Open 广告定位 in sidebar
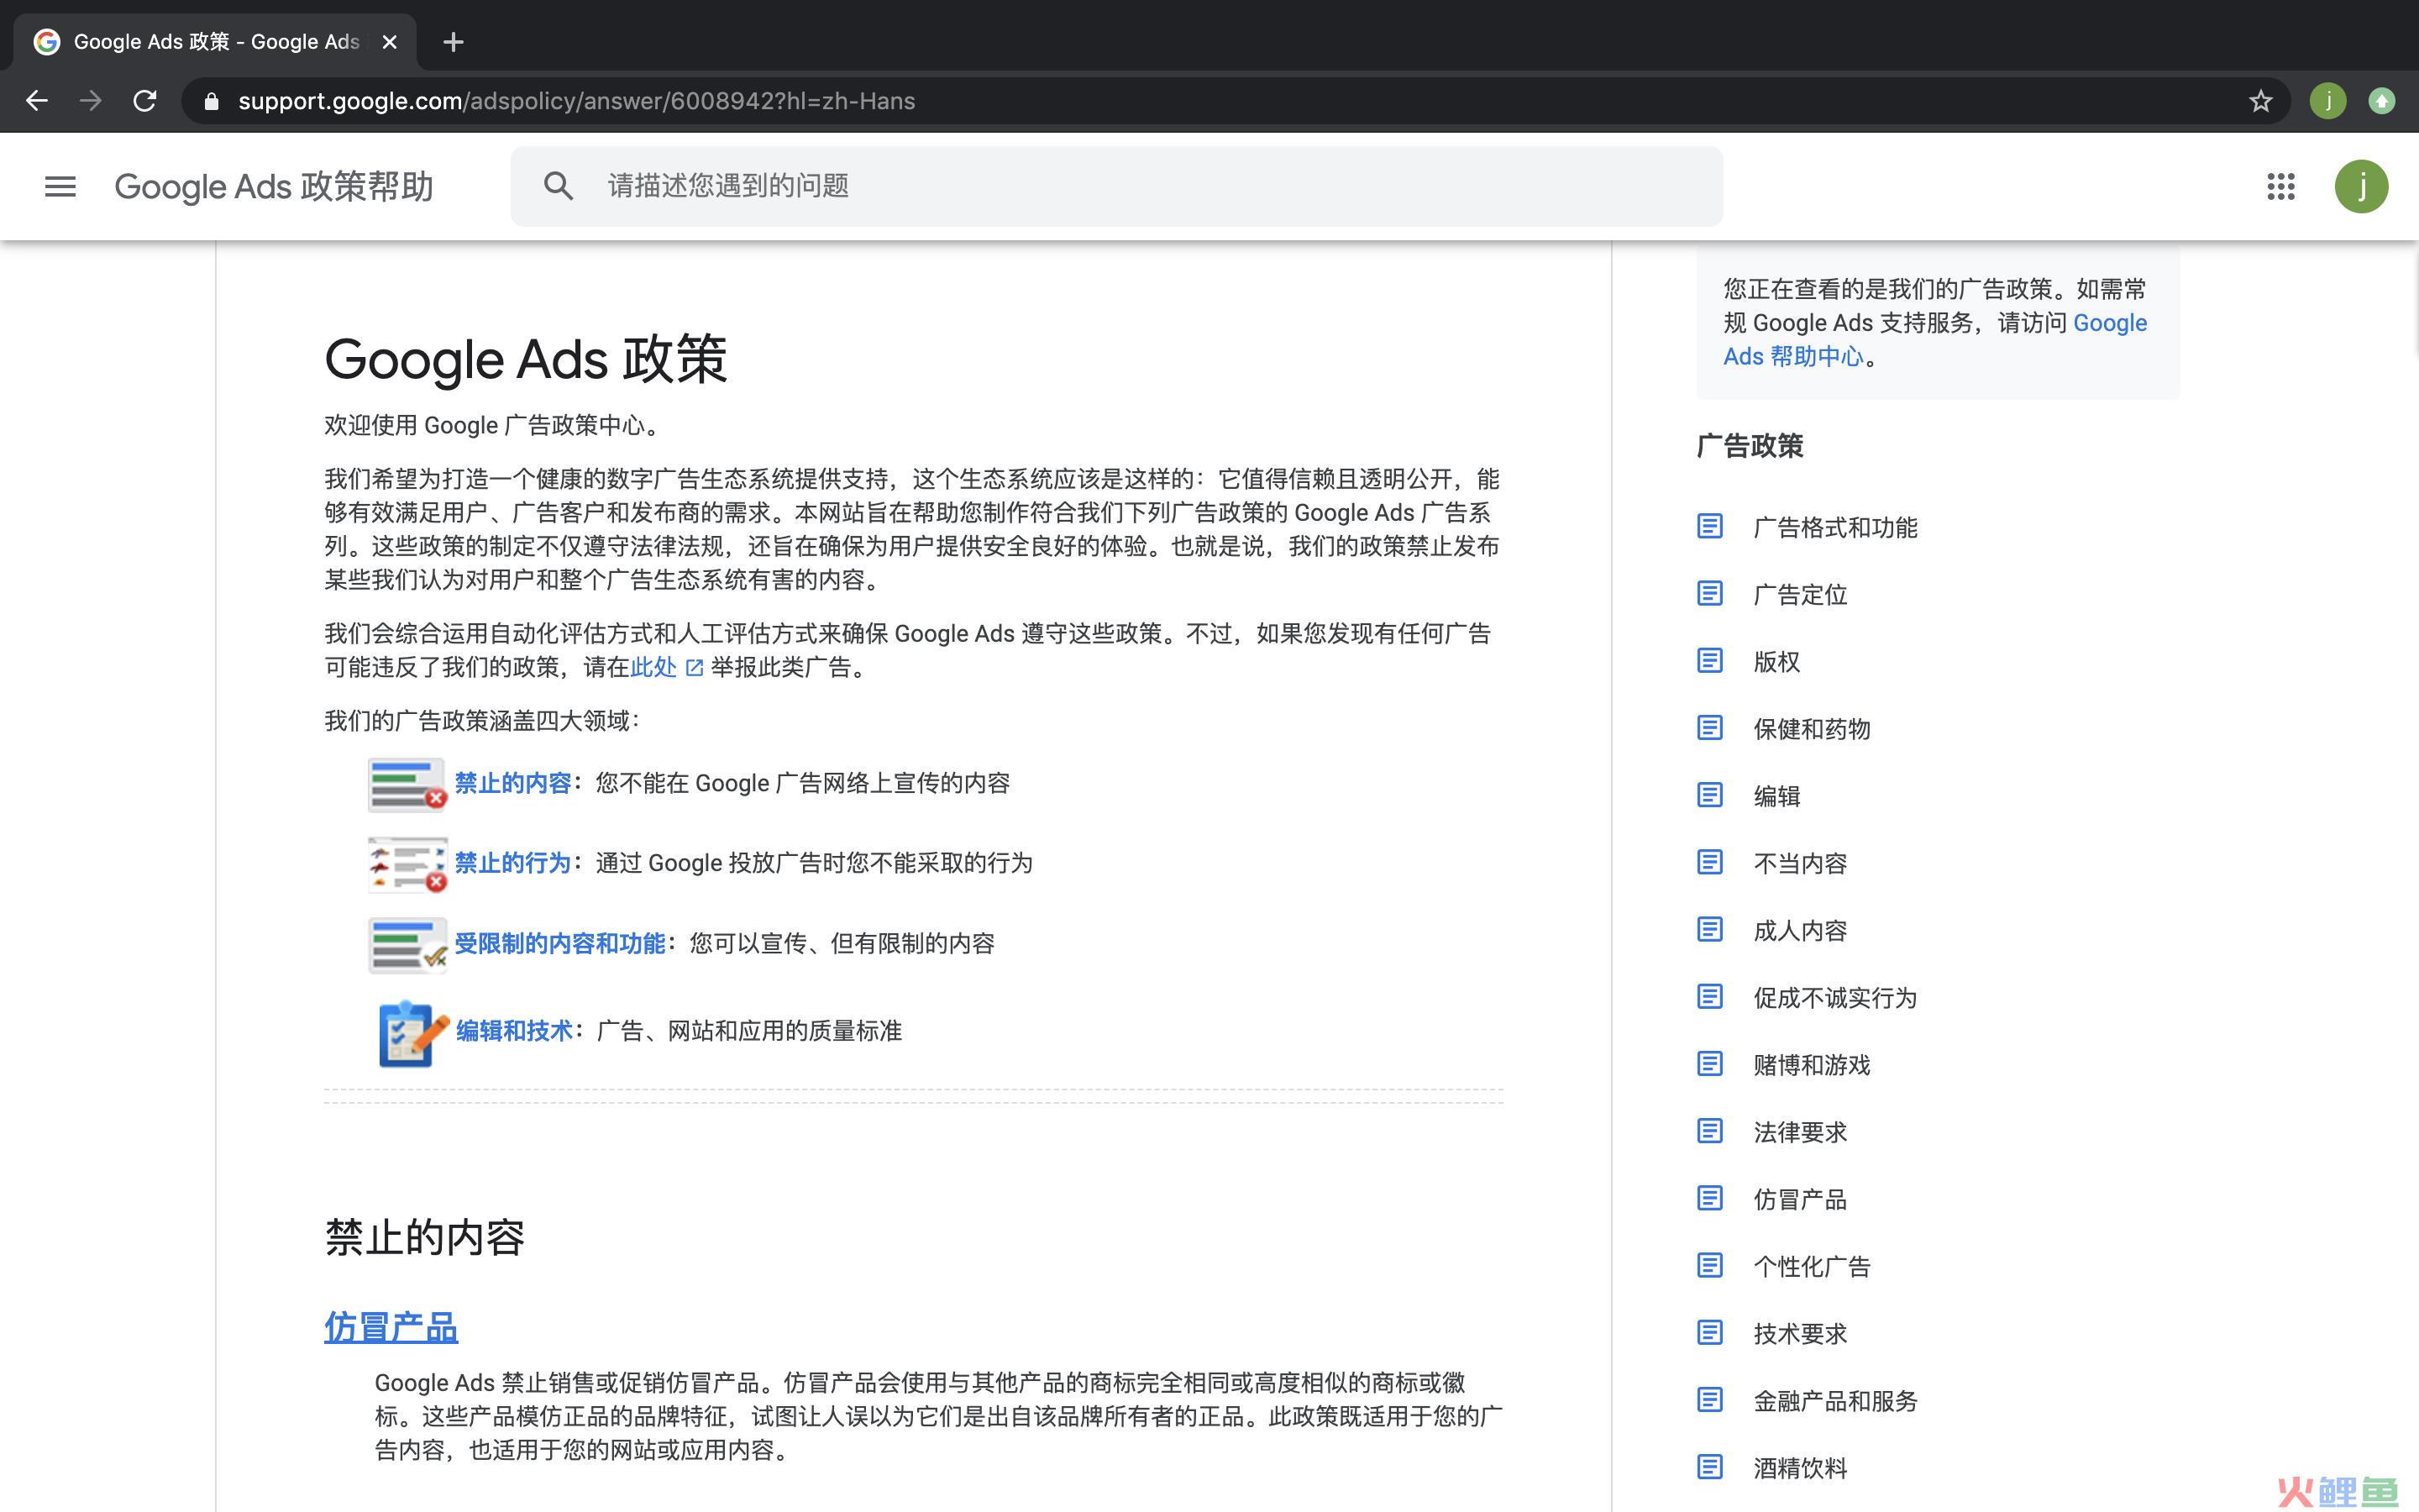Screen dimensions: 2419x1512 (x=1800, y=594)
